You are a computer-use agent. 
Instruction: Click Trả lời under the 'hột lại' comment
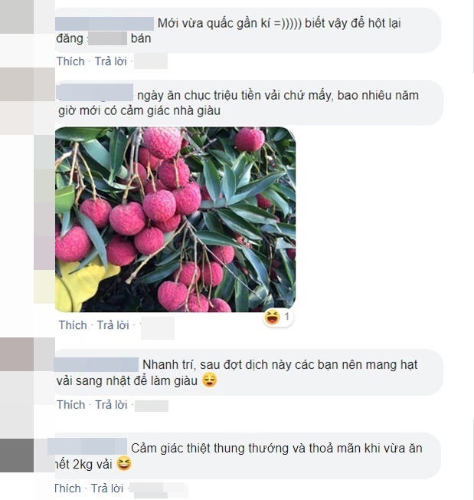[x=111, y=61]
